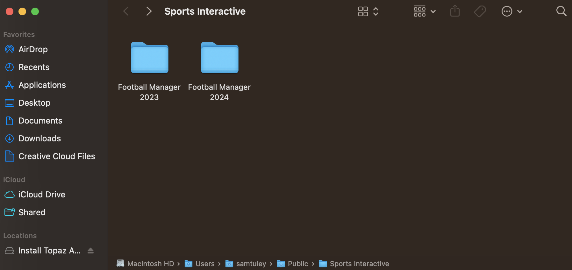This screenshot has height=270, width=572.
Task: Click the Macintosh HD drive icon in path bar
Action: pyautogui.click(x=120, y=263)
